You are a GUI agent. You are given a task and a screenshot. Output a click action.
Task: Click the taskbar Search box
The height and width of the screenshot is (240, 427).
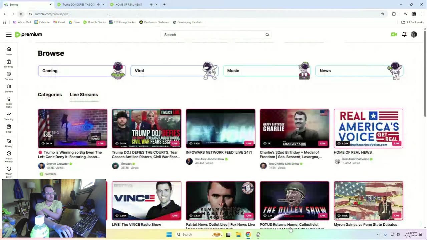(199, 235)
